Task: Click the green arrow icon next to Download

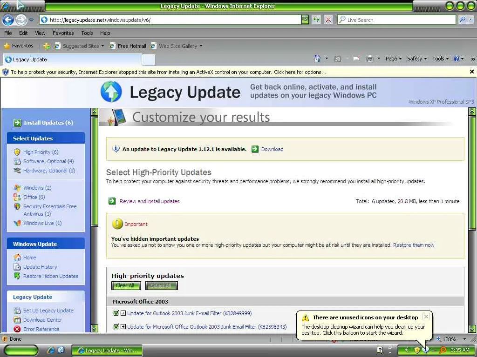Action: coord(255,149)
